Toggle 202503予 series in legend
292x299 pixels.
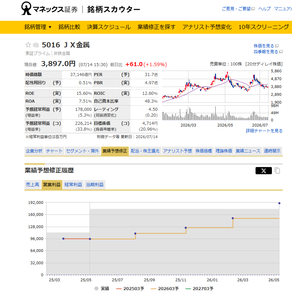coord(130,288)
